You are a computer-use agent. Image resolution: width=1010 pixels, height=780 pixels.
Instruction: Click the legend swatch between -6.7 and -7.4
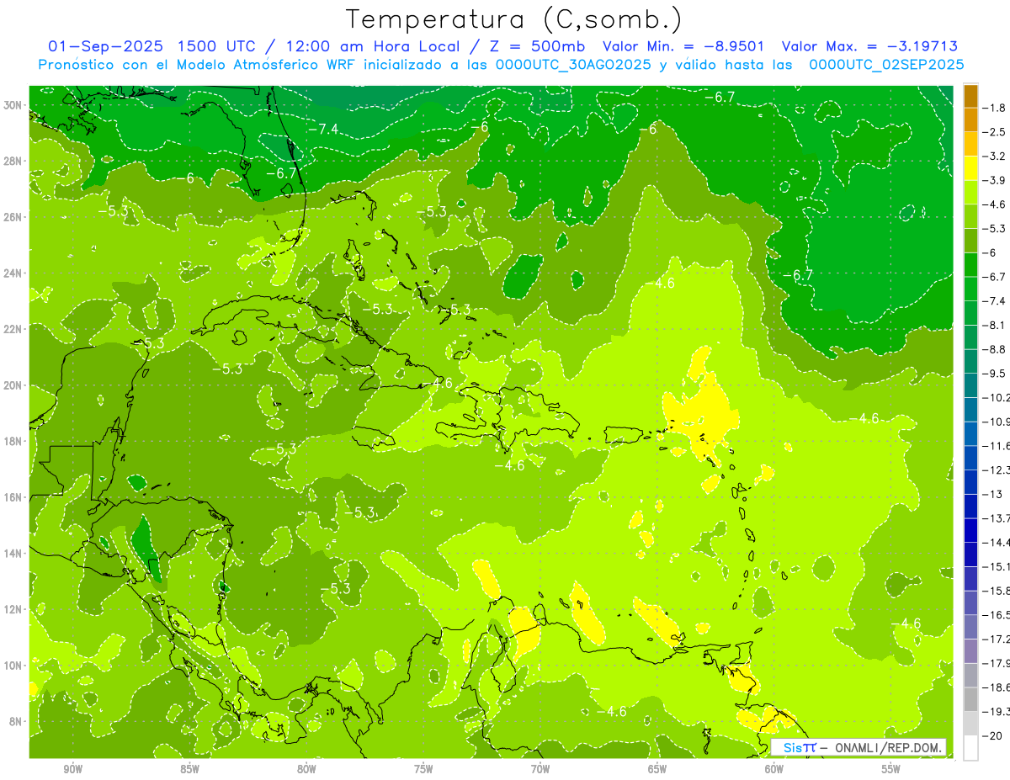970,289
